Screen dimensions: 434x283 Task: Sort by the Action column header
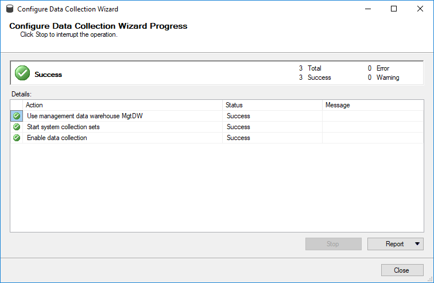click(122, 105)
